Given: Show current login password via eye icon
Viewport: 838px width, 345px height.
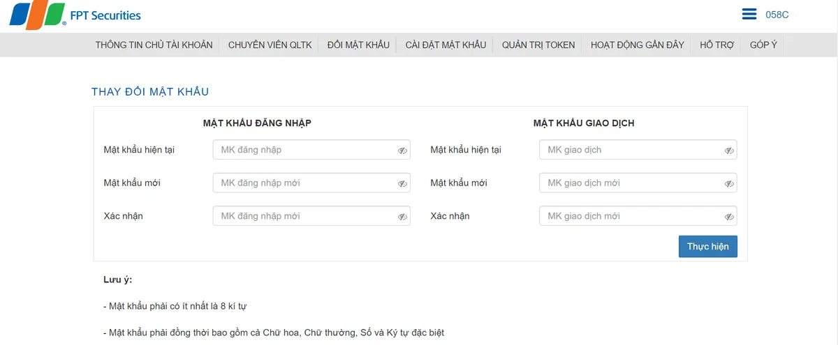Looking at the screenshot, I should (402, 151).
